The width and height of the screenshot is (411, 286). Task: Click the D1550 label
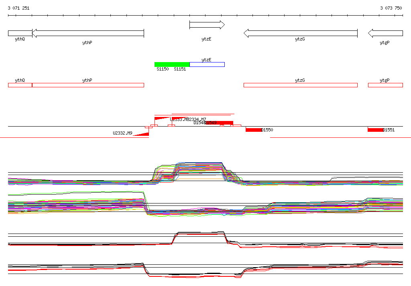point(267,130)
